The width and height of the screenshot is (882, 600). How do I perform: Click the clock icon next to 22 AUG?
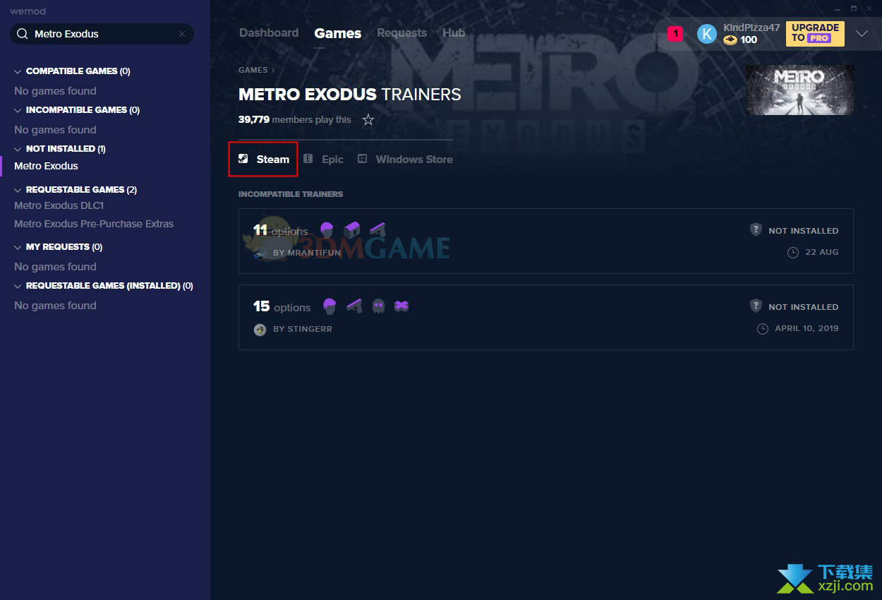792,252
